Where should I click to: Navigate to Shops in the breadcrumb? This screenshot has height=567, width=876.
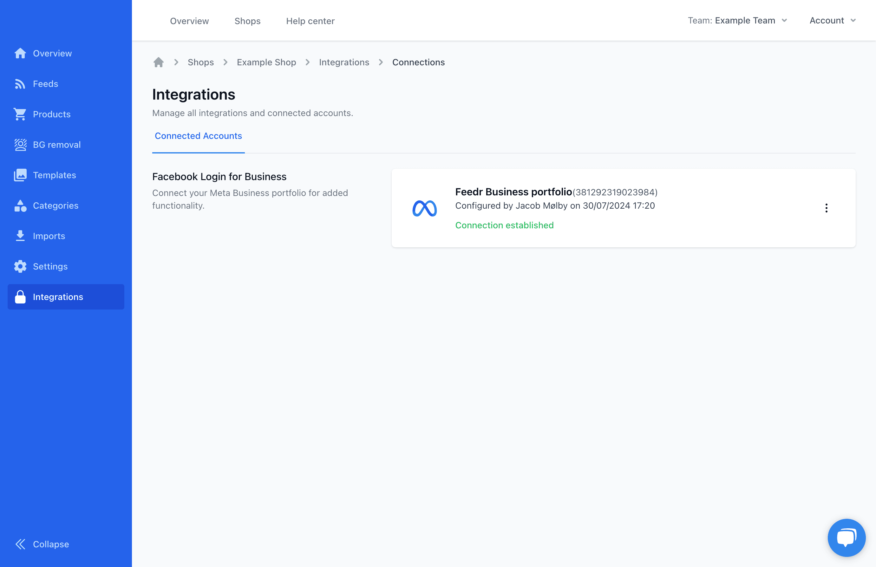[200, 62]
